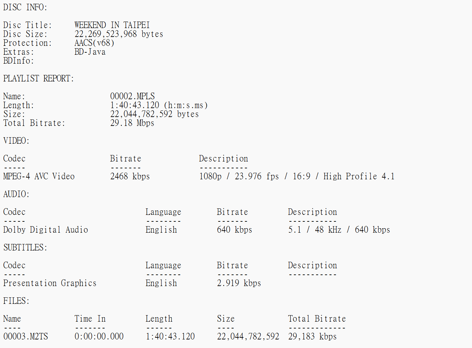Click the AUDIO section heading
The width and height of the screenshot is (472, 348).
[x=16, y=194]
